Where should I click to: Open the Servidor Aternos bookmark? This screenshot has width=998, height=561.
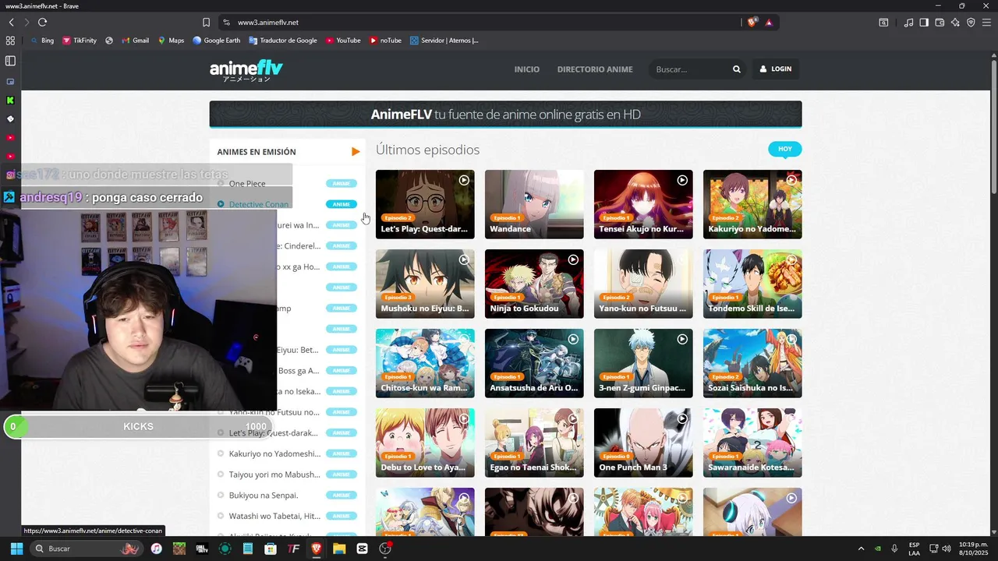pos(444,41)
